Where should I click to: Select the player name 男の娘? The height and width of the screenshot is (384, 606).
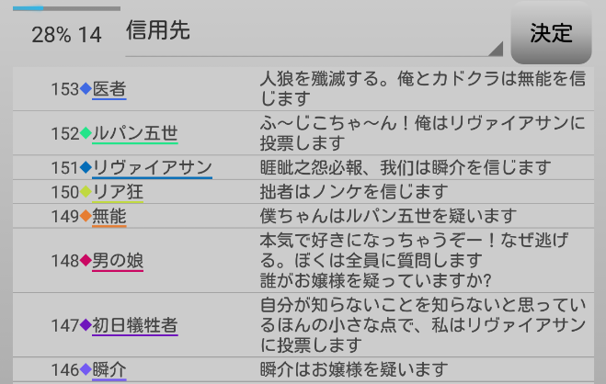118,261
